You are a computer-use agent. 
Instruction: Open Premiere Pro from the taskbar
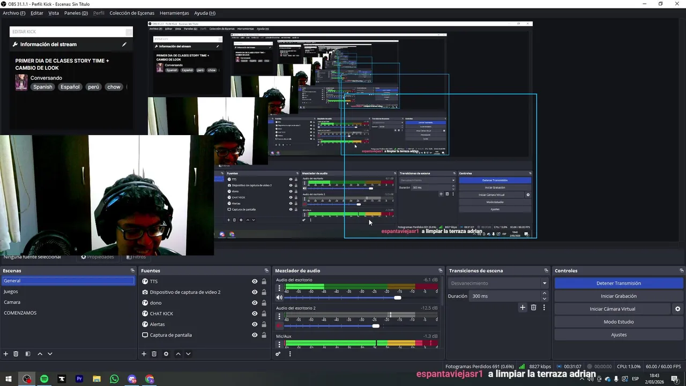click(79, 379)
